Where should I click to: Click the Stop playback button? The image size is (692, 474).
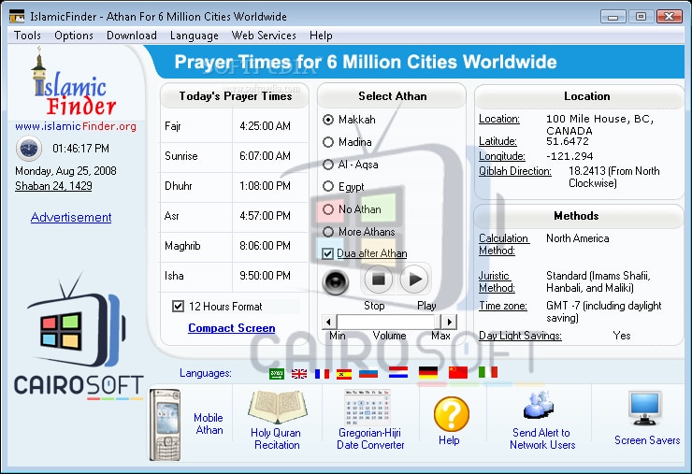coord(378,280)
